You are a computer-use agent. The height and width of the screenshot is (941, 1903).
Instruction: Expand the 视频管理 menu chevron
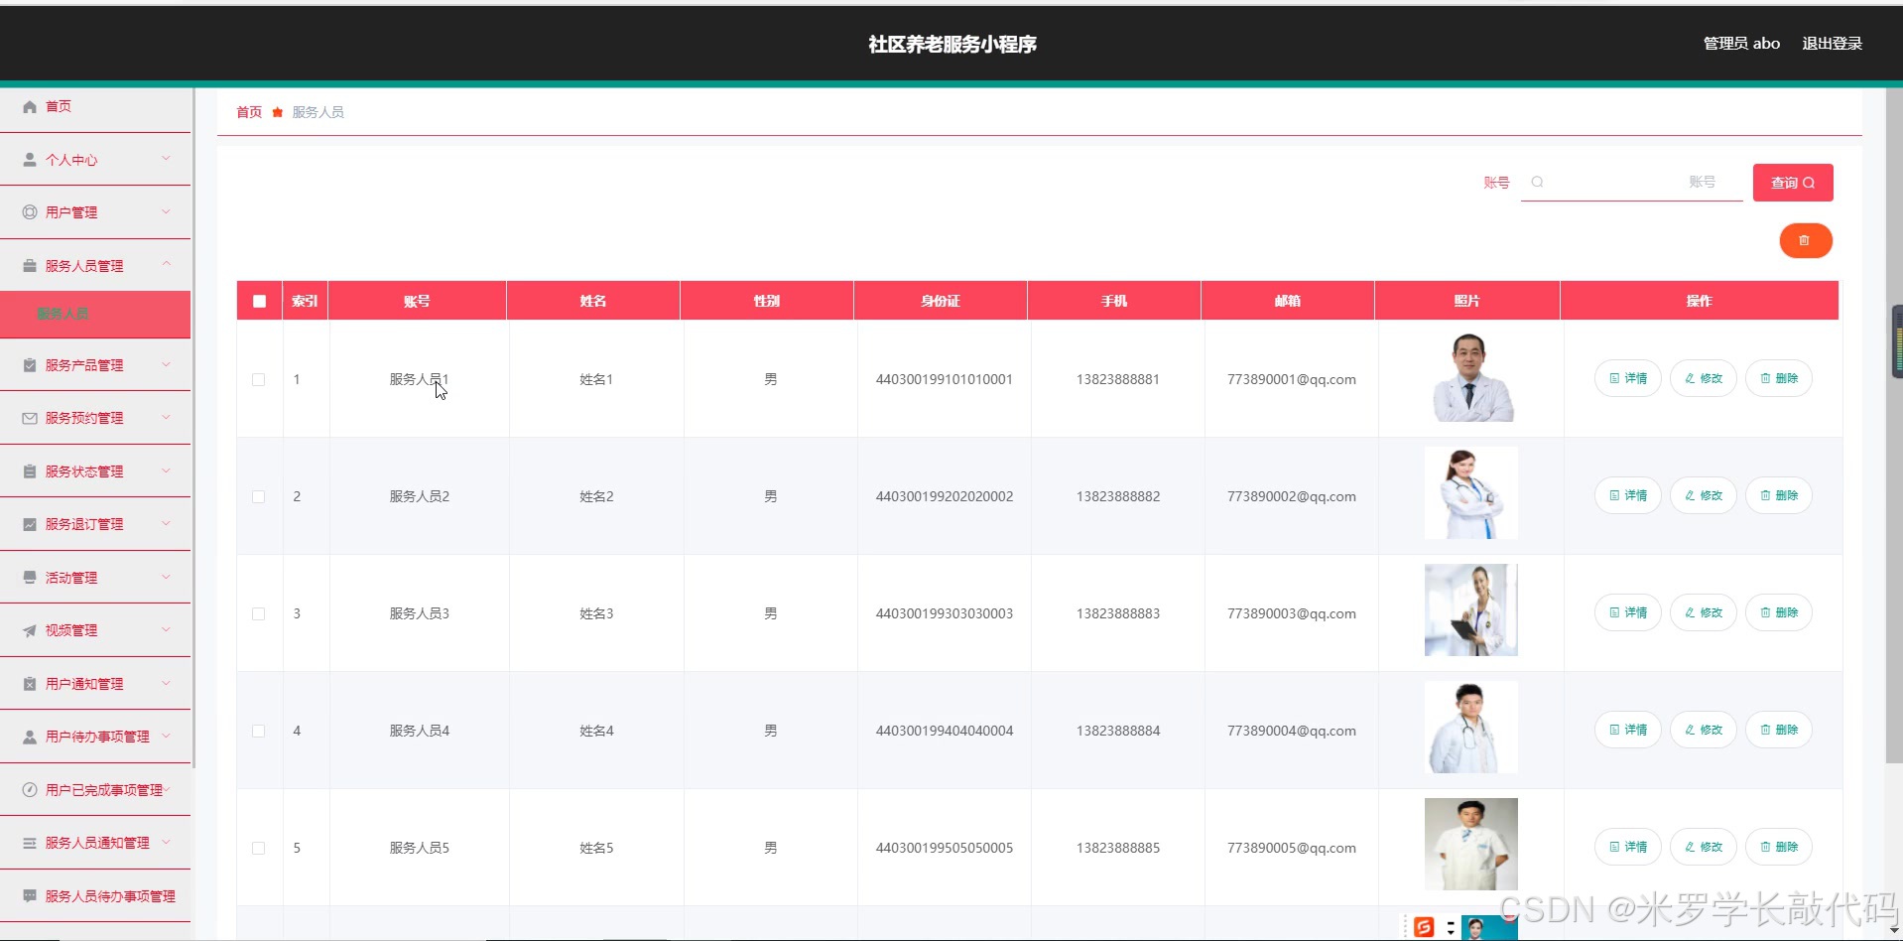click(166, 629)
